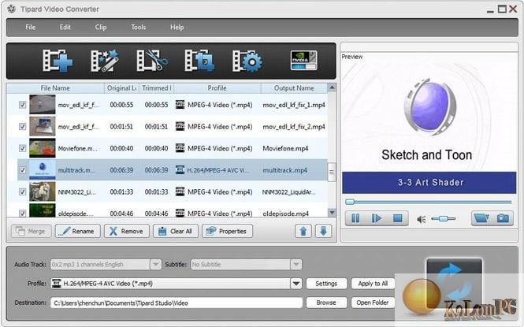Select the Trim scissors tool icon
This screenshot has height=327, width=524.
[x=152, y=61]
